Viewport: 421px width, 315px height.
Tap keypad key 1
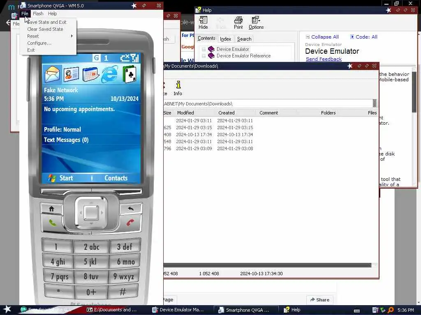56,247
